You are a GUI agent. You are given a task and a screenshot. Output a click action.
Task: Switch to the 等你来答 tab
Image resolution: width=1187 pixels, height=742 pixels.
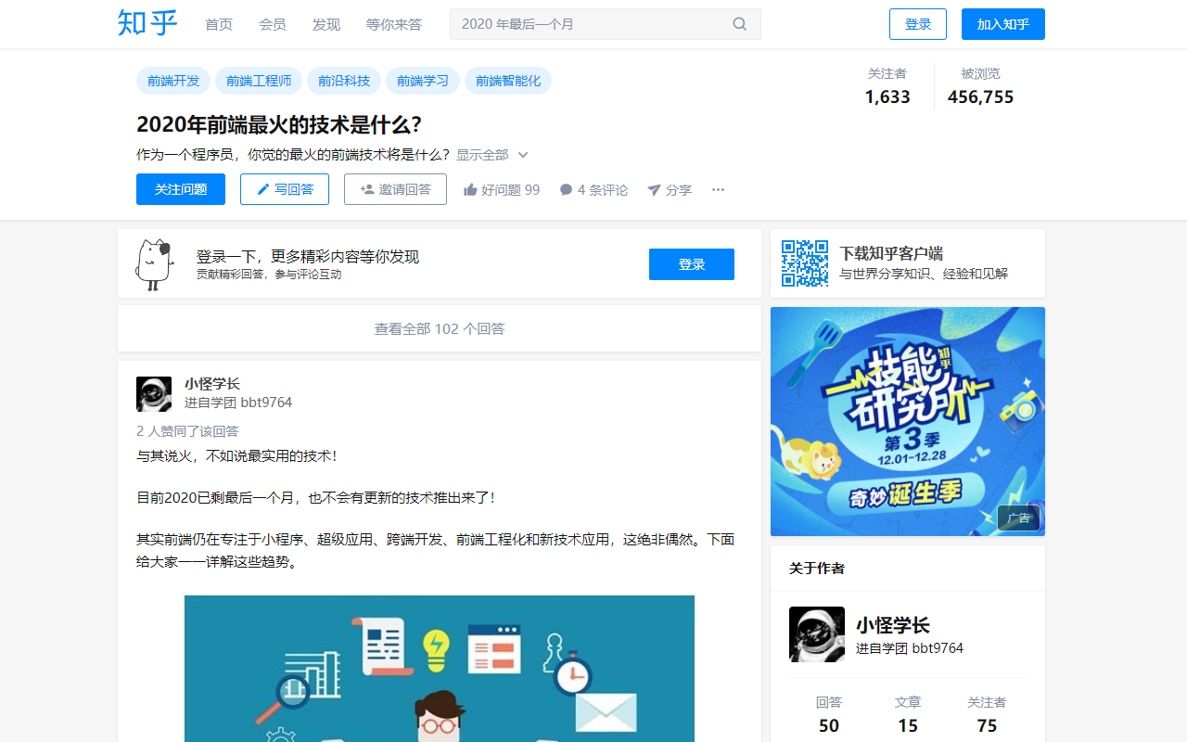(393, 24)
